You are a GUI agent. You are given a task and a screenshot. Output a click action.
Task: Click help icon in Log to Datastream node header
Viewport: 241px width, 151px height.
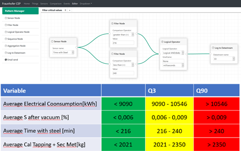coord(213,48)
